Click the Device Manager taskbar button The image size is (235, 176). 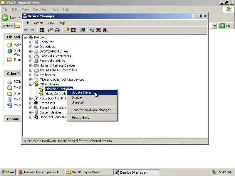136,172
